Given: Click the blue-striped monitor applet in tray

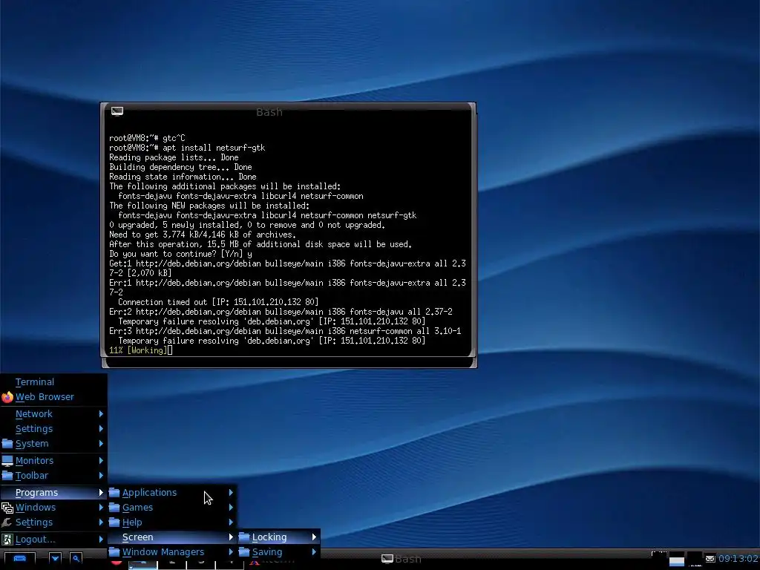Looking at the screenshot, I should click(x=677, y=559).
